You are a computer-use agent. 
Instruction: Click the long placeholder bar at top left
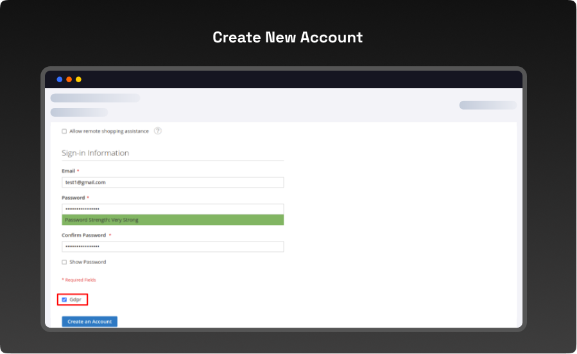(95, 98)
